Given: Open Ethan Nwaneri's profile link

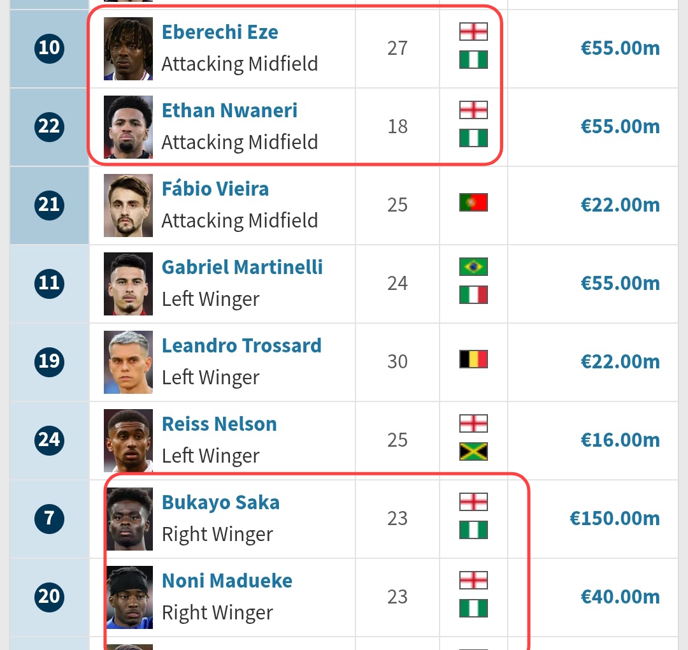Looking at the screenshot, I should tap(229, 111).
